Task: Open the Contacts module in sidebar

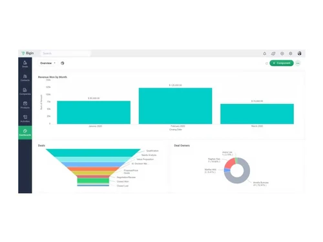Action: tap(25, 78)
